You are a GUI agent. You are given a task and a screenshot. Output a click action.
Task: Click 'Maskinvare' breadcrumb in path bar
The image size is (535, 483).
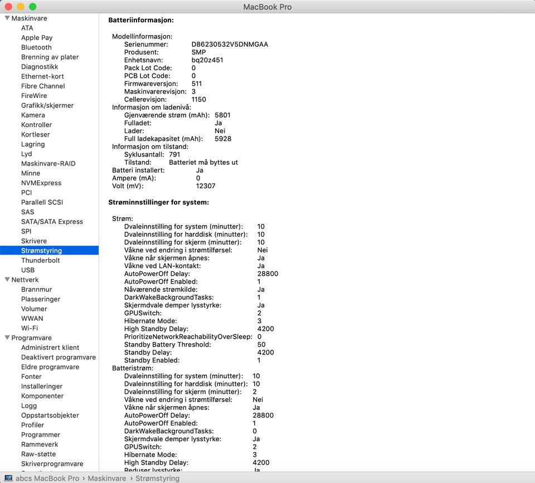(107, 478)
